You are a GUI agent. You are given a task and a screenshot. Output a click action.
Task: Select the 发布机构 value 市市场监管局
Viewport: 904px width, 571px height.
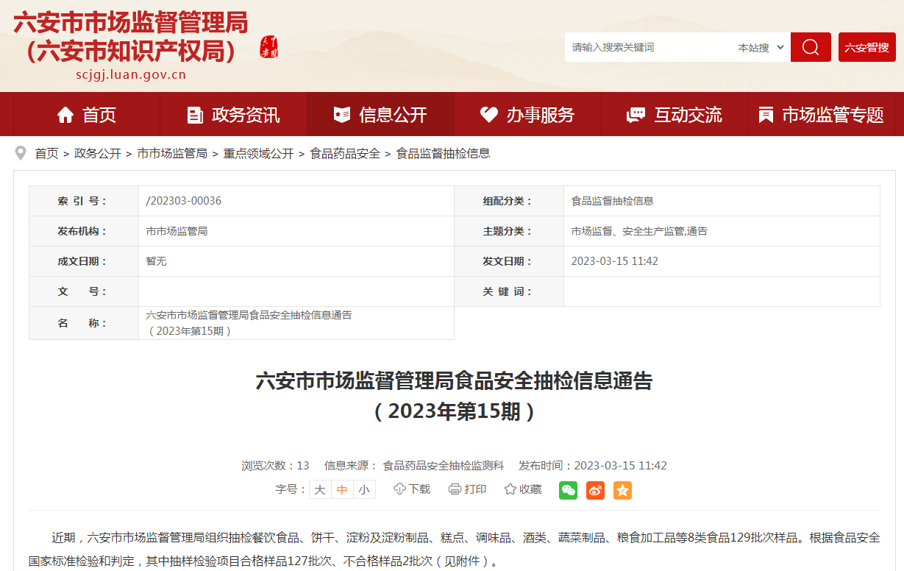pos(177,231)
